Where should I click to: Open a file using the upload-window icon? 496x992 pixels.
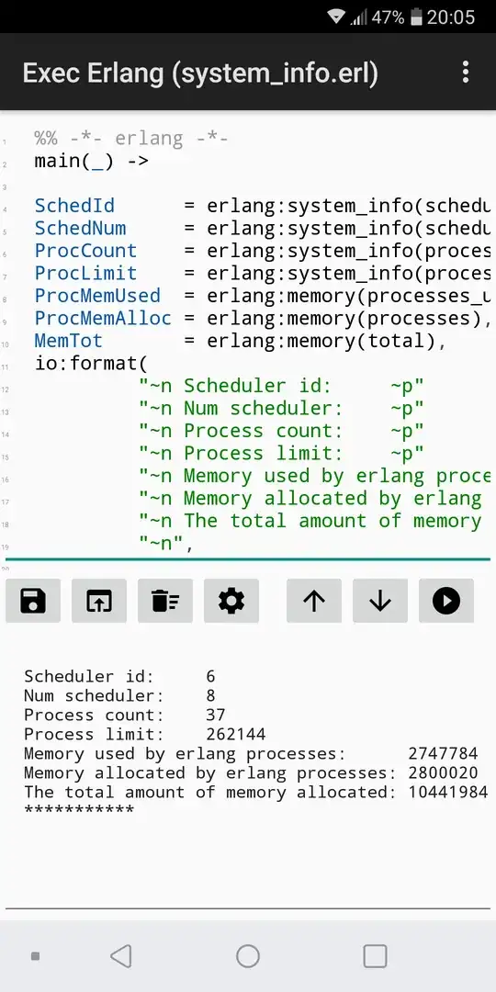click(x=99, y=601)
